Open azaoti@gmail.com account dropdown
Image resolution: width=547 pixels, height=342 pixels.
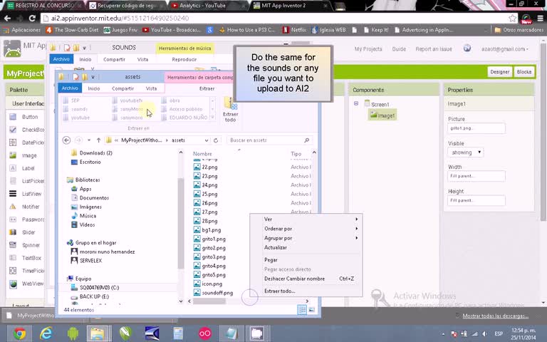point(505,49)
